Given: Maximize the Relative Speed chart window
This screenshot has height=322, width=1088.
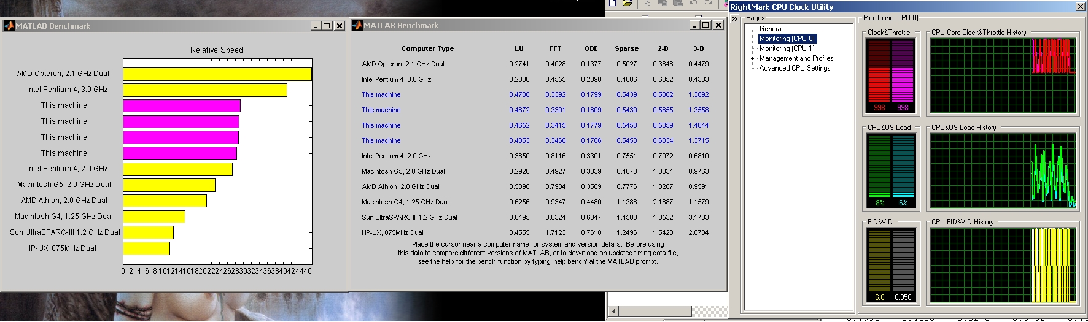Looking at the screenshot, I should (x=327, y=26).
